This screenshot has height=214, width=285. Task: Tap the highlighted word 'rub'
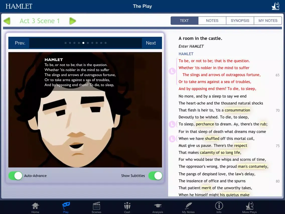(x=263, y=124)
